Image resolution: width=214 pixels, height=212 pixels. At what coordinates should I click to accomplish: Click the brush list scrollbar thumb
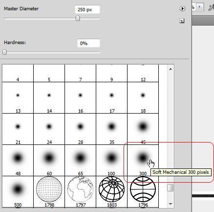click(x=171, y=188)
